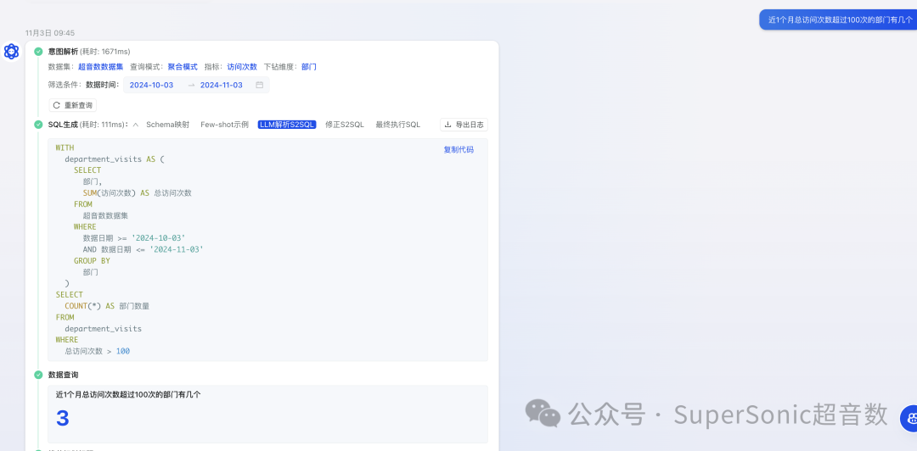Click the green check beside 意图解析
The image size is (917, 451).
(38, 52)
